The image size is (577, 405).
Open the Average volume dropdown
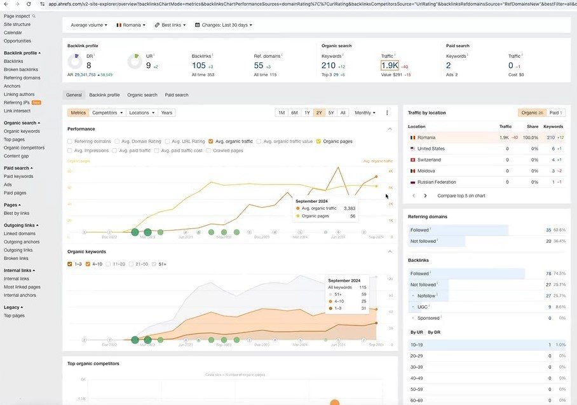pos(90,25)
